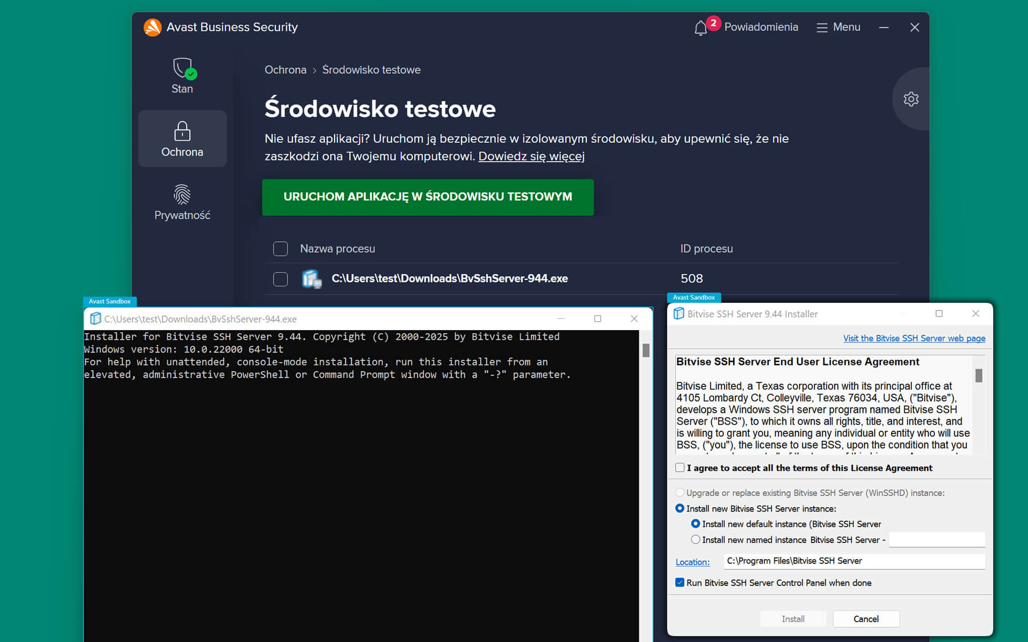Check the BvSshServer-944.exe process checkbox
The image size is (1028, 642).
coord(281,279)
